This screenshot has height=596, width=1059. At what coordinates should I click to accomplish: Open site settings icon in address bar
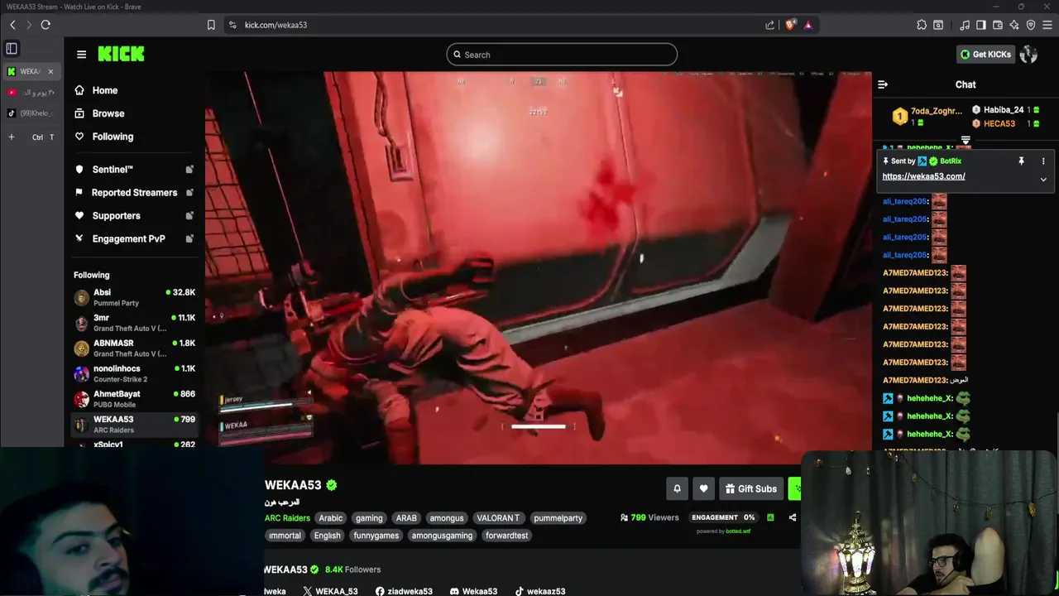coord(232,25)
